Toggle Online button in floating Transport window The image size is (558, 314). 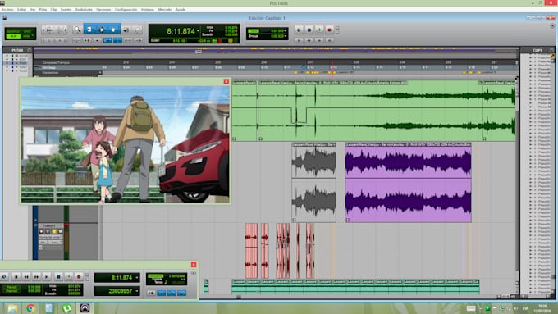click(4, 276)
